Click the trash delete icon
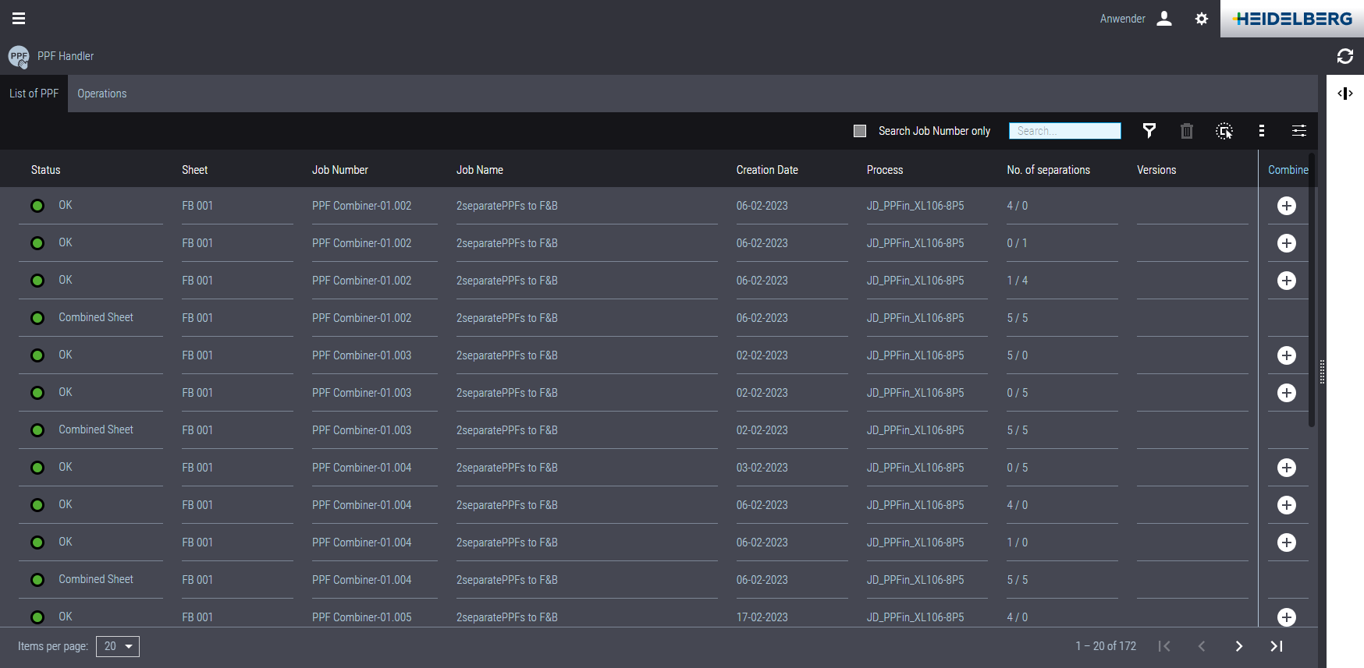Image resolution: width=1364 pixels, height=668 pixels. [x=1187, y=131]
